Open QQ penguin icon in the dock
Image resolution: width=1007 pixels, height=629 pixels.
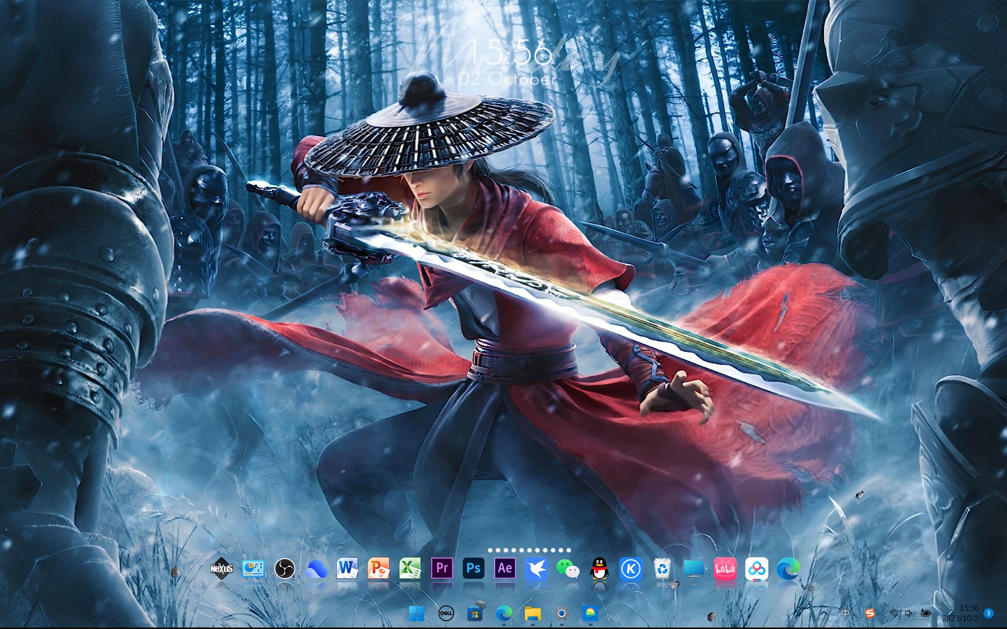599,569
